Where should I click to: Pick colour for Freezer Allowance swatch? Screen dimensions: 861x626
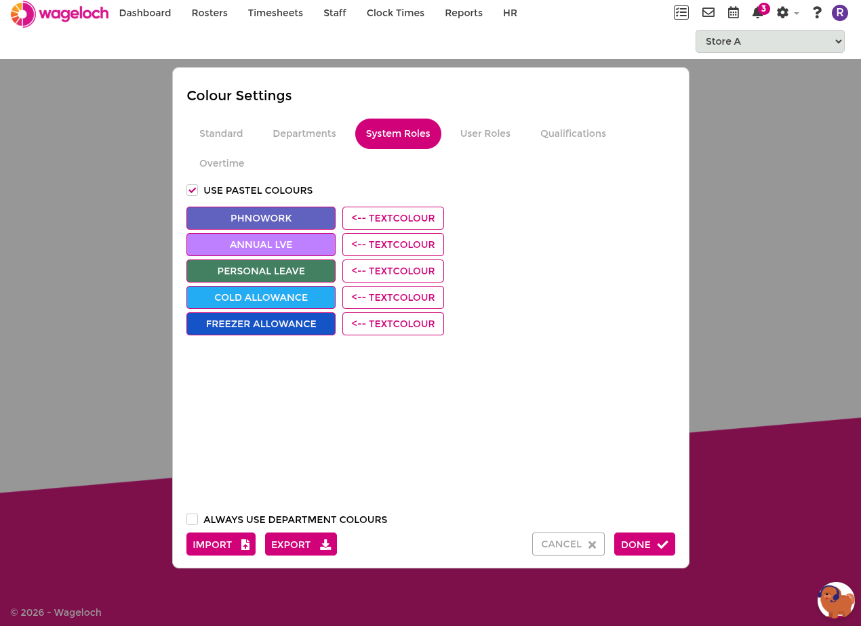[x=261, y=324]
